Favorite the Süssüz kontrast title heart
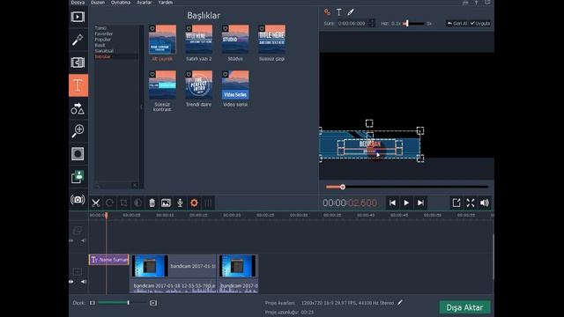Screen dimensions: 564x317 pos(152,74)
